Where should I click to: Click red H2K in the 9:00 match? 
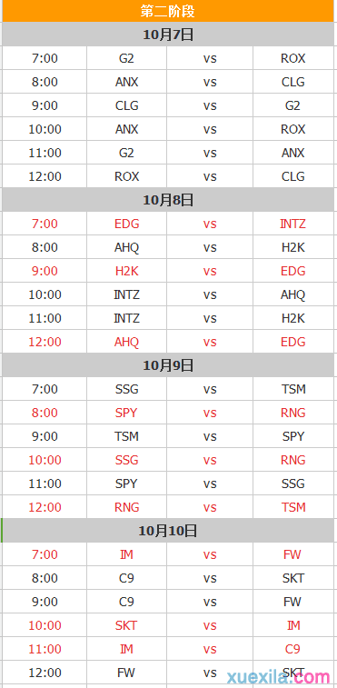pos(126,271)
